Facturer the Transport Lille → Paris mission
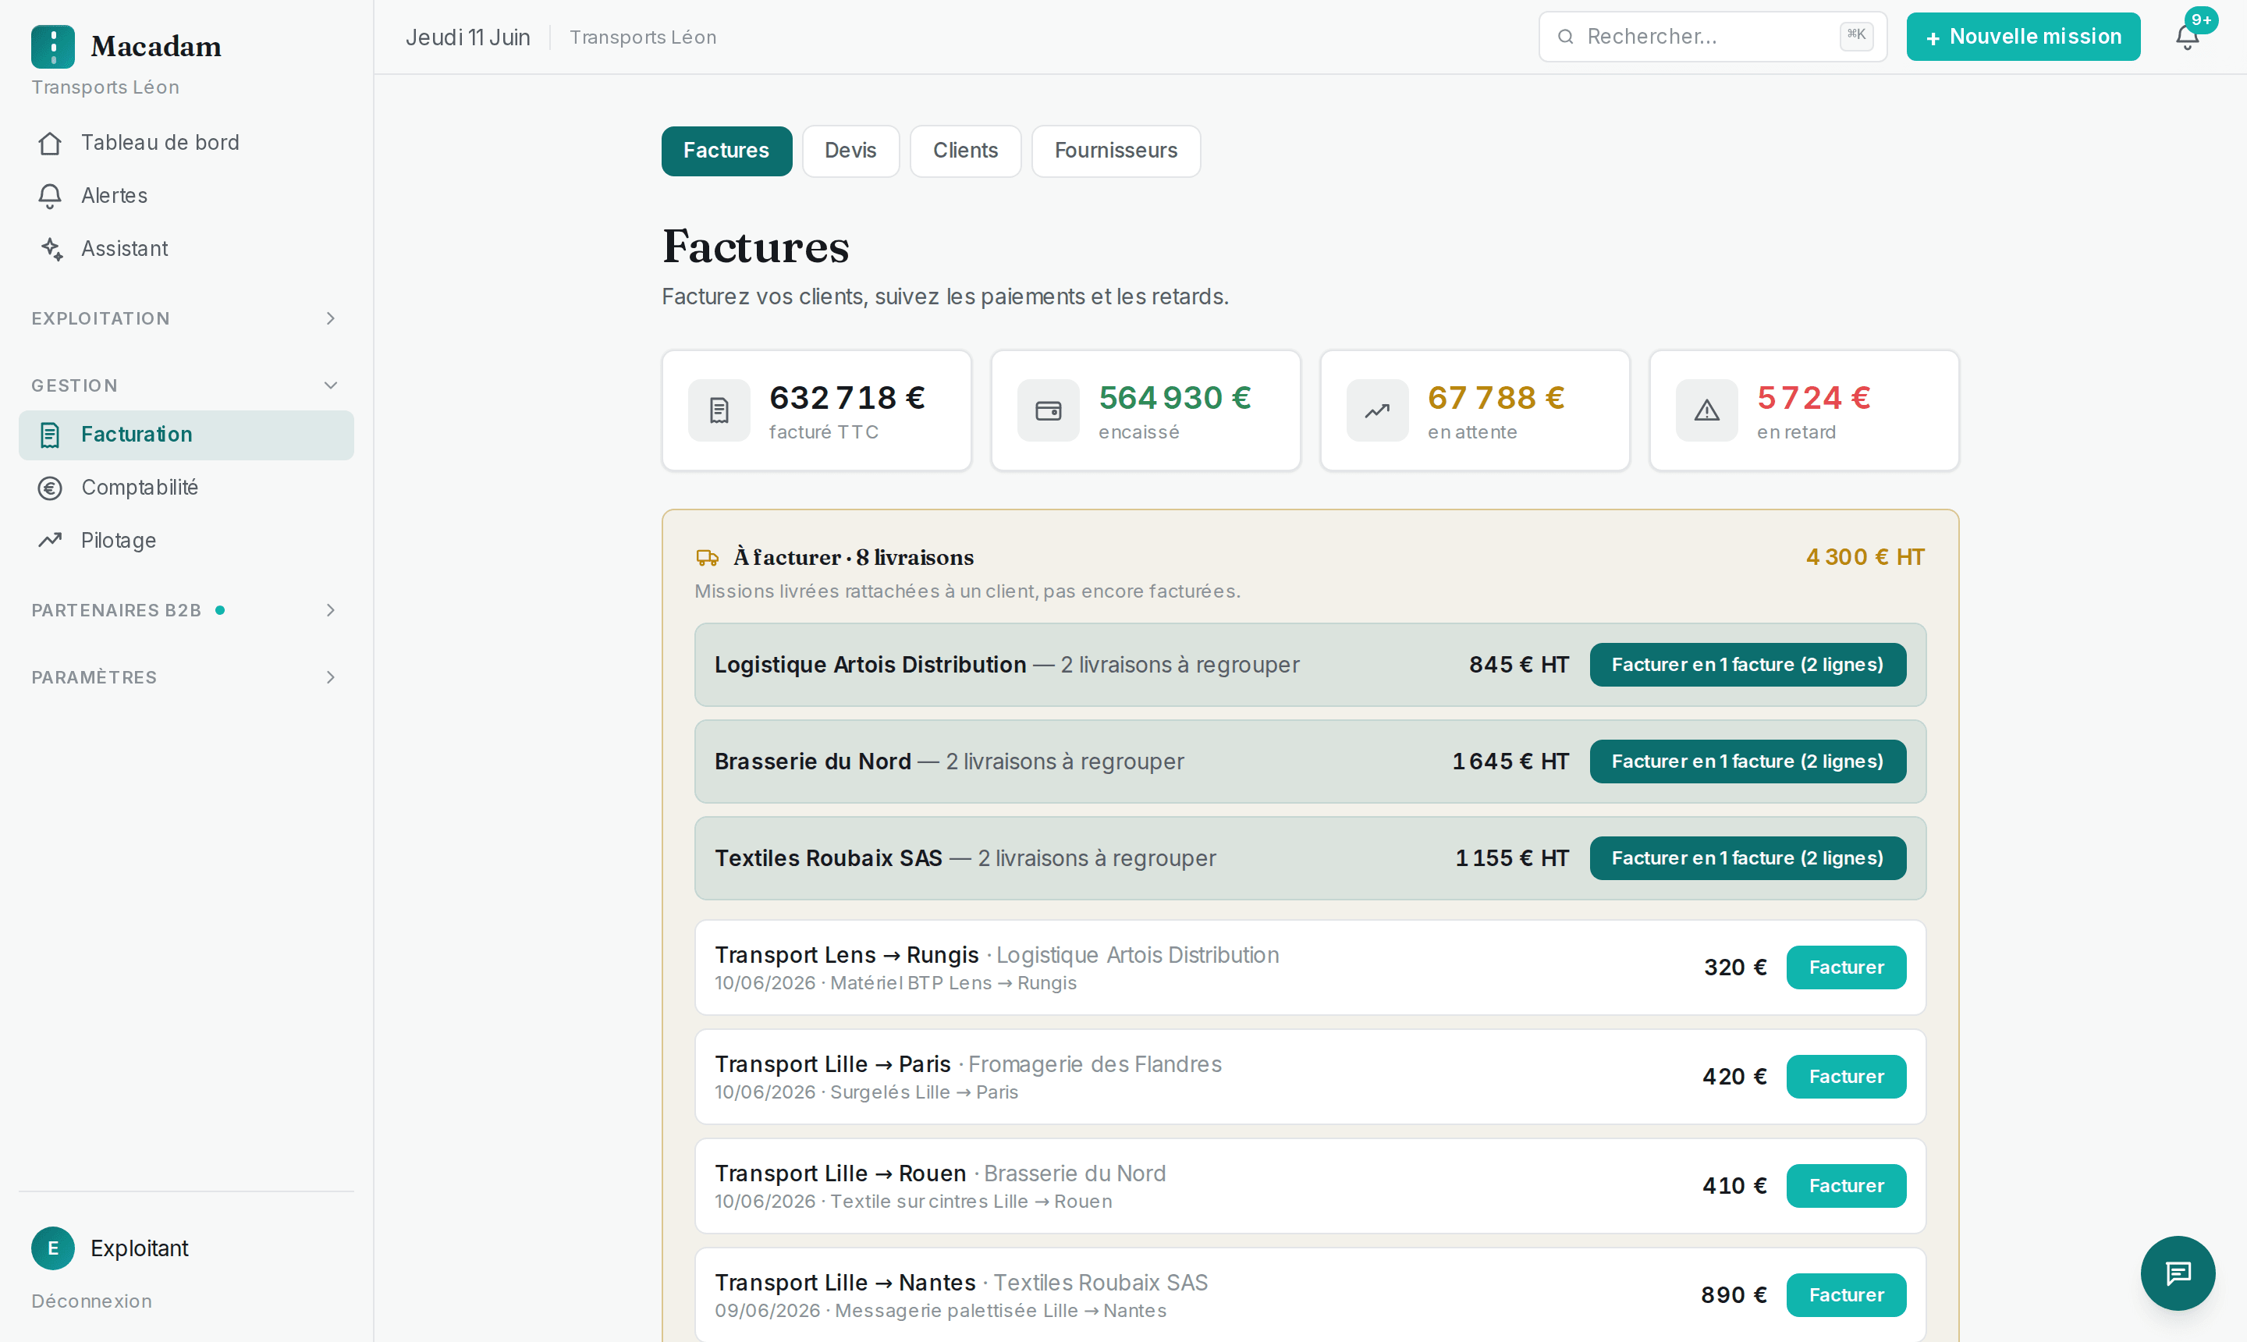Screen dimensions: 2247x1342 1845,1077
